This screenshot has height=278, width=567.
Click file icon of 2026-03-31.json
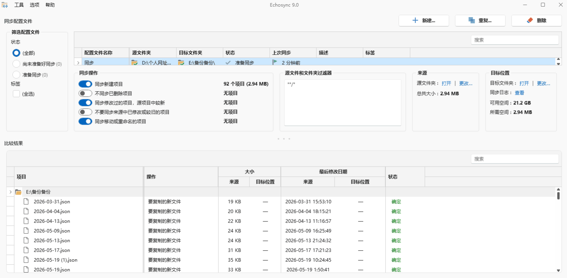(26, 202)
